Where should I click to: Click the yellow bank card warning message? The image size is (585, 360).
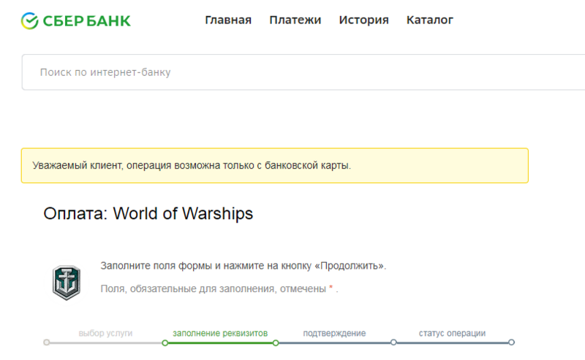tap(275, 166)
